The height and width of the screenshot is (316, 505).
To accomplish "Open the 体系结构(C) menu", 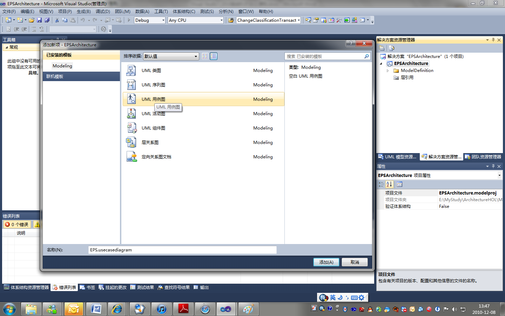I will [184, 12].
